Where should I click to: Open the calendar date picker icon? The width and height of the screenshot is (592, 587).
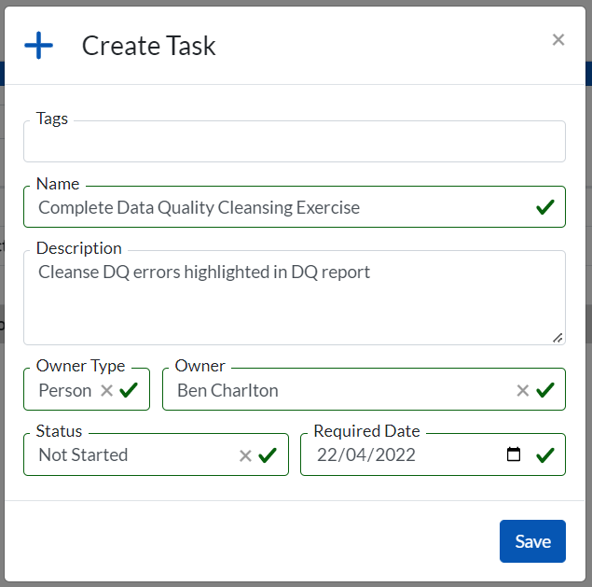514,455
